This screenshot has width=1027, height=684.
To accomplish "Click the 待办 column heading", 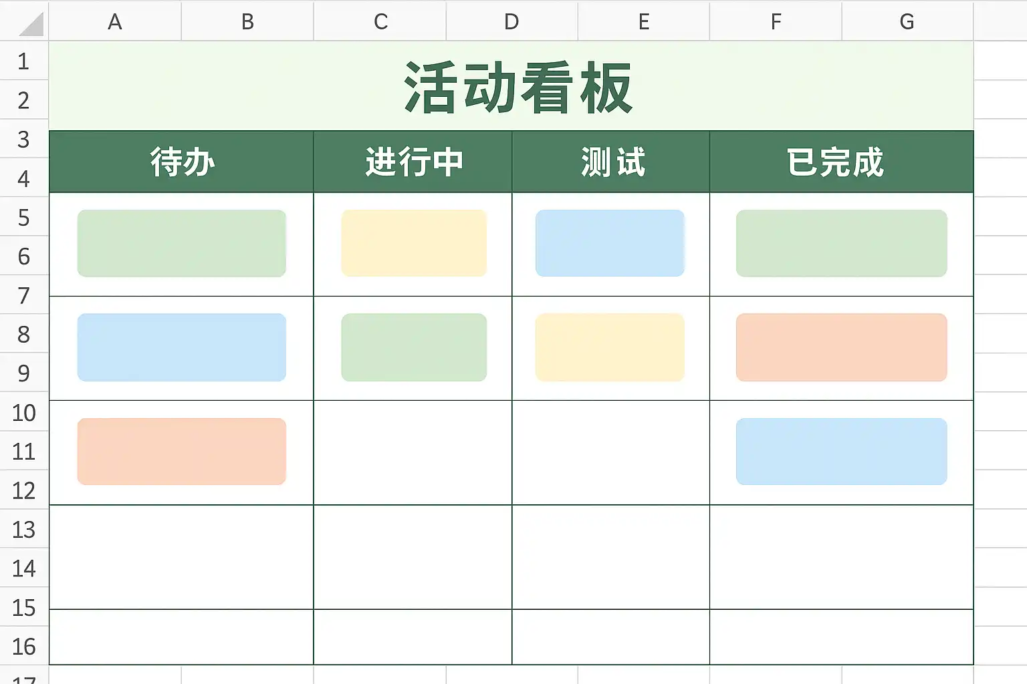I will (182, 162).
